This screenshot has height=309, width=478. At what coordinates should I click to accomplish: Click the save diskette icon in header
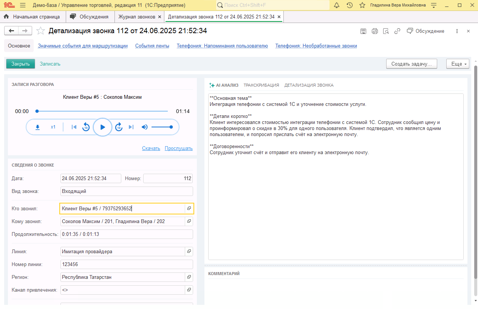click(x=363, y=31)
